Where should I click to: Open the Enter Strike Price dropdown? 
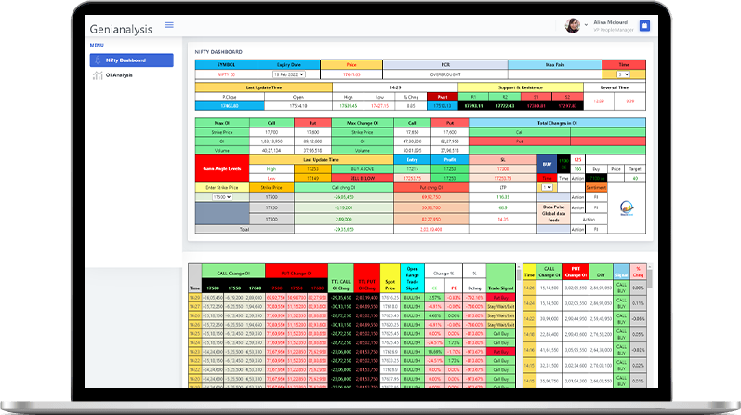click(221, 197)
